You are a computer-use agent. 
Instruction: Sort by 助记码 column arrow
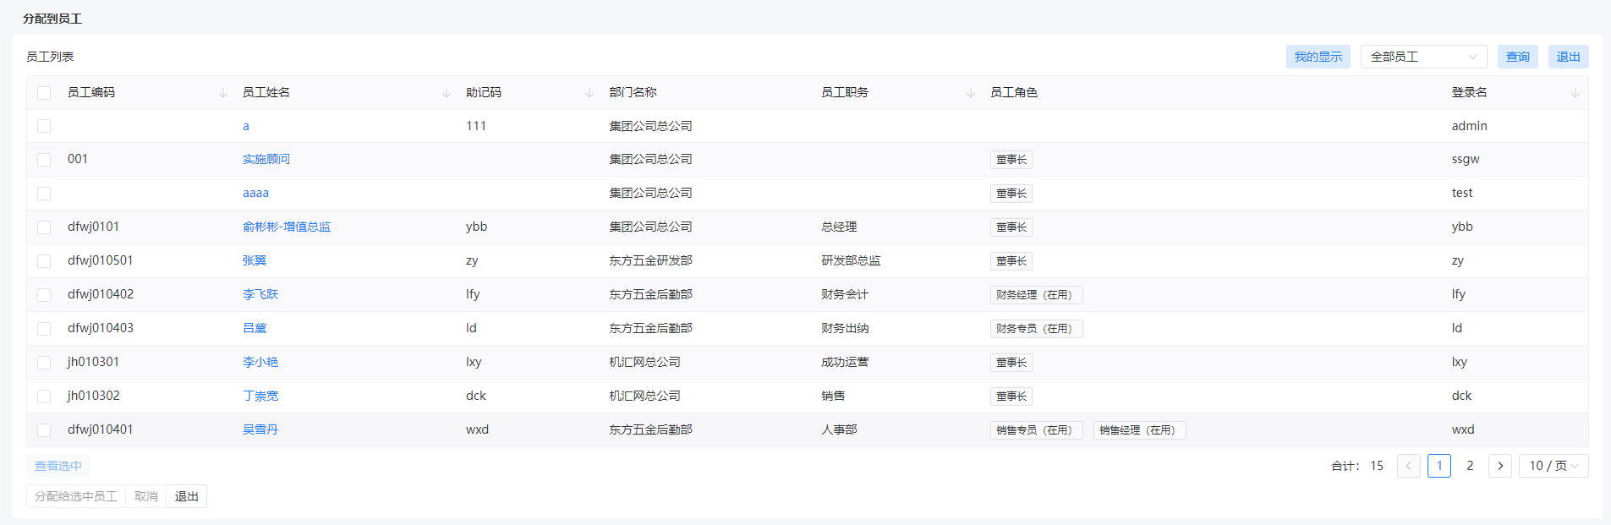[589, 93]
